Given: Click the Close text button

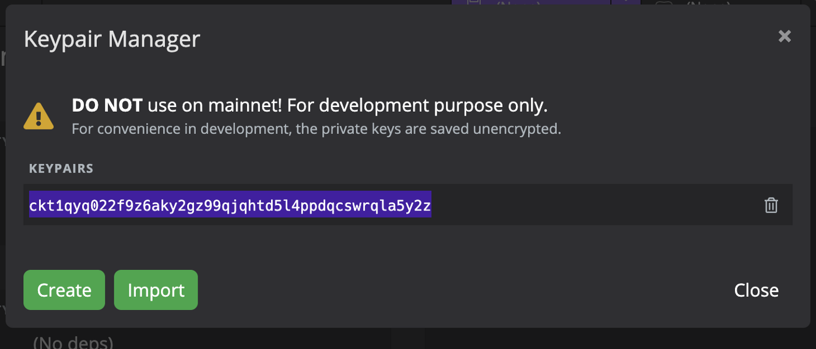Looking at the screenshot, I should pyautogui.click(x=756, y=290).
